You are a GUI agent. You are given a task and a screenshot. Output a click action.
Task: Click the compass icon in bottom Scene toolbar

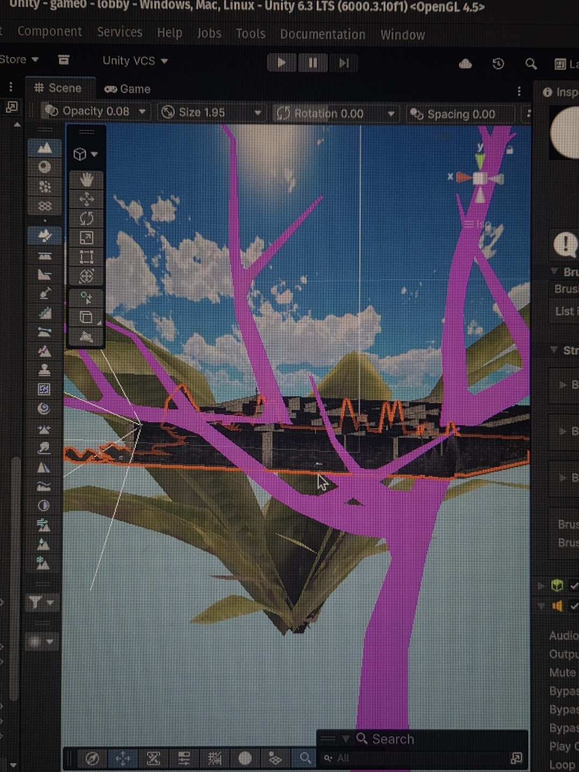click(x=92, y=758)
